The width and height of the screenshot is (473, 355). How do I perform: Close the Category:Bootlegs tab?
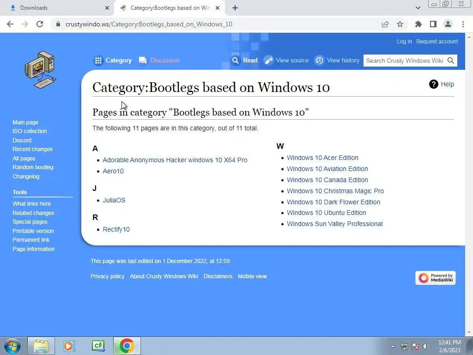218,8
